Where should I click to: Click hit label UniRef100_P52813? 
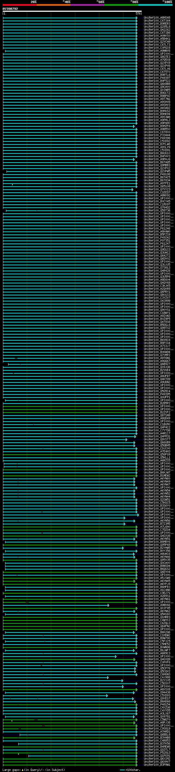coord(157,753)
